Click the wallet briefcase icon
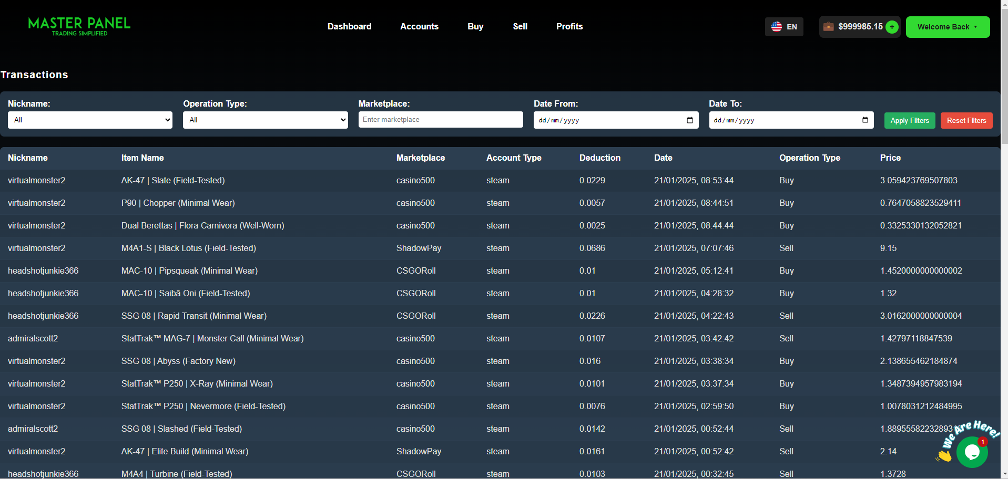Screen dimensions: 1008x479 pos(828,27)
